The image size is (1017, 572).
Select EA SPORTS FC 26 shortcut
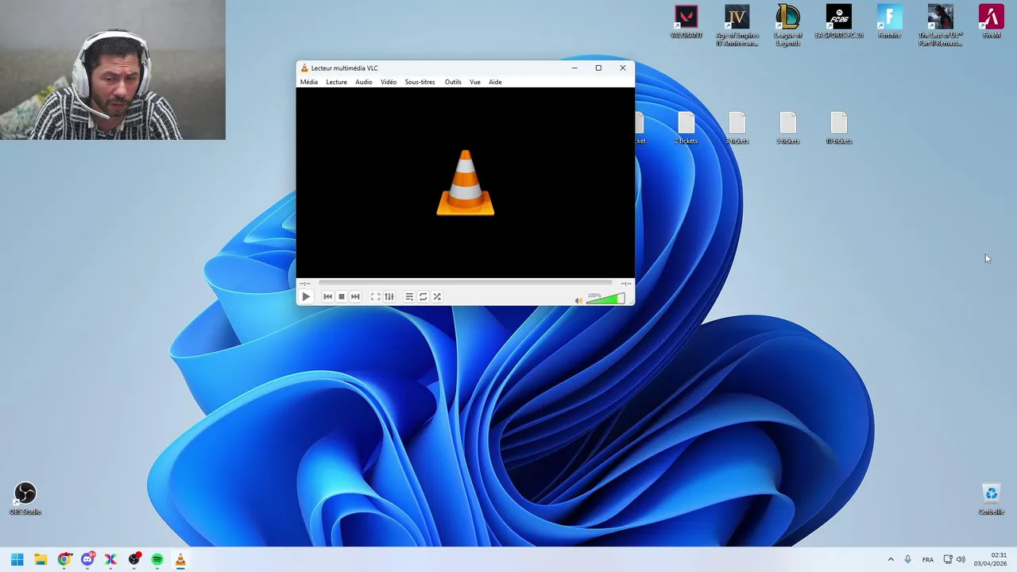pyautogui.click(x=839, y=22)
